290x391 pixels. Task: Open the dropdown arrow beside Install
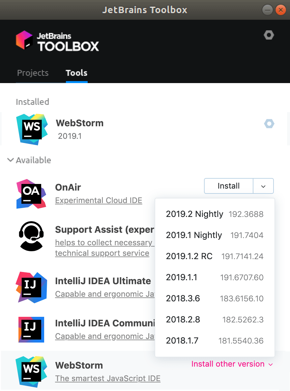tap(263, 186)
